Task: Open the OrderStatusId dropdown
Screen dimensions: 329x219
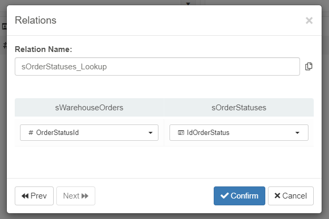Action: pyautogui.click(x=89, y=133)
